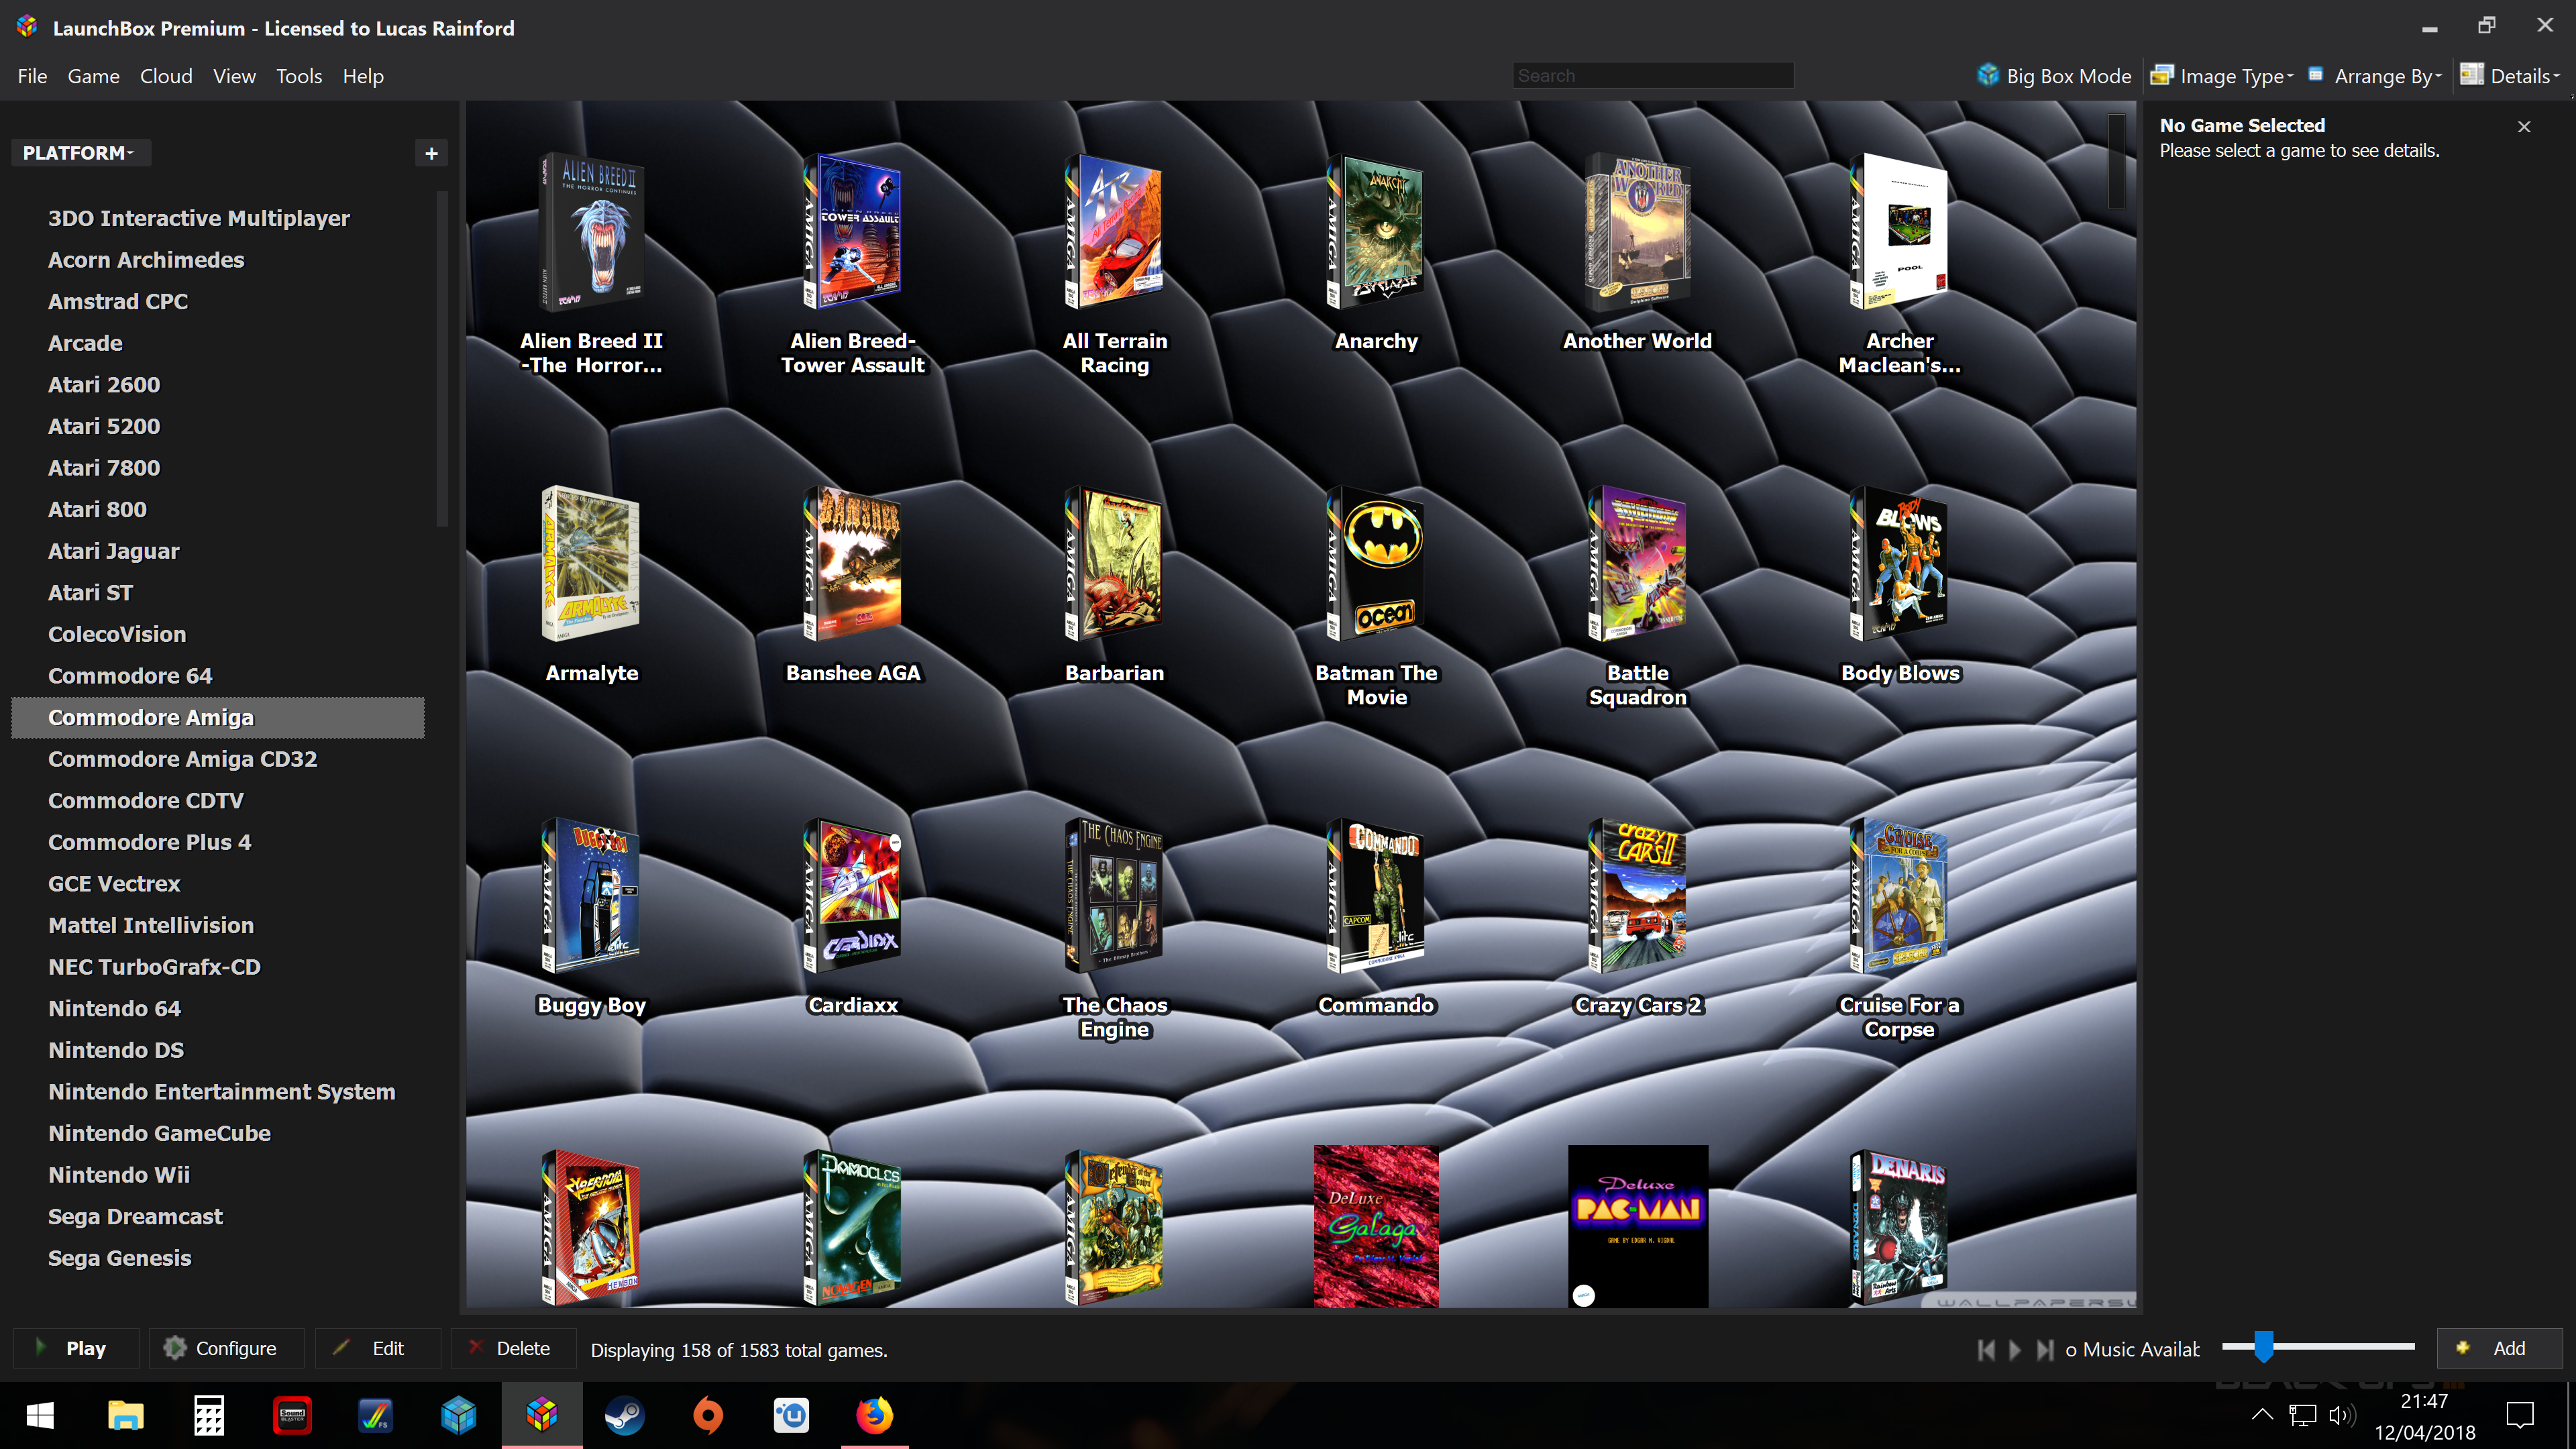Select Buggy Boy game box
This screenshot has height=1449, width=2576.
click(592, 896)
